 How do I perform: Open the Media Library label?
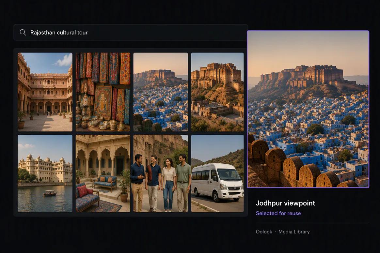pos(294,232)
